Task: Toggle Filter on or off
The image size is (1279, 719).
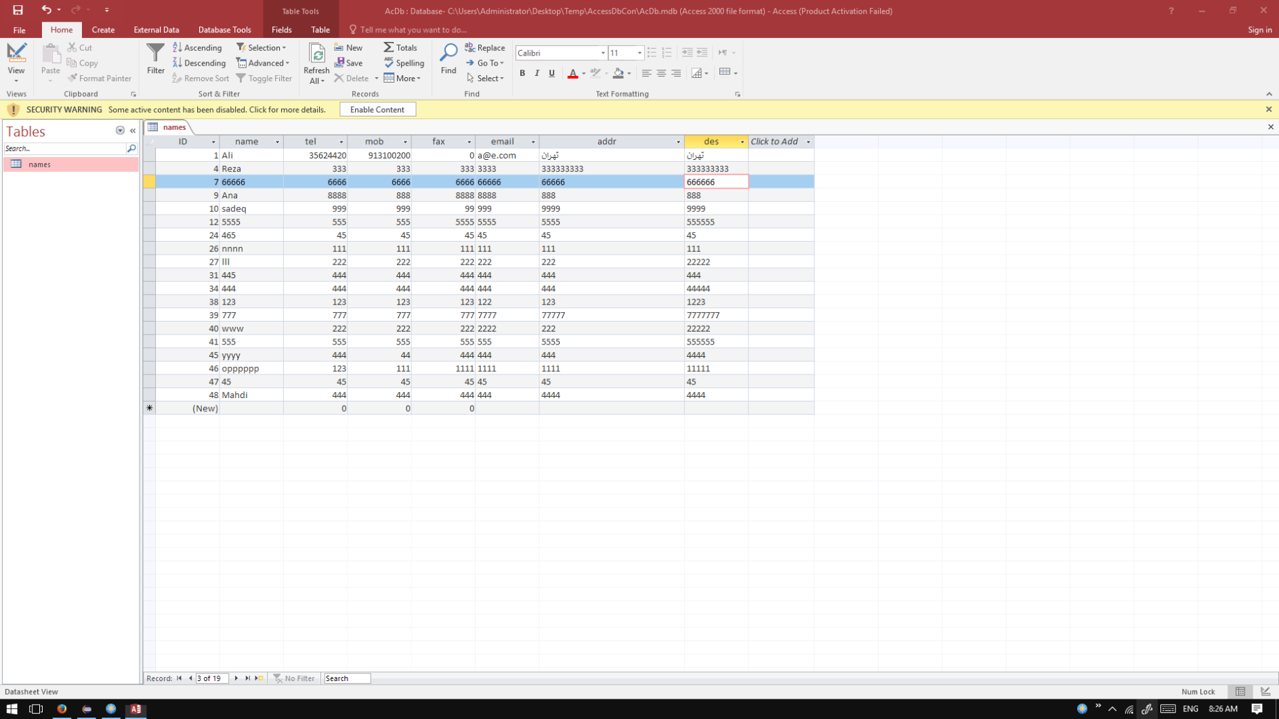Action: click(x=264, y=79)
